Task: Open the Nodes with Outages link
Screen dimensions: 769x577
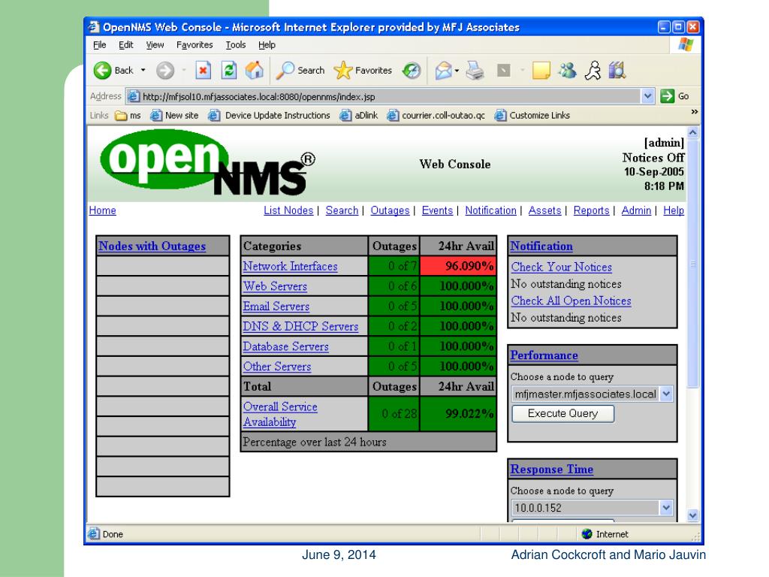Action: [x=152, y=246]
